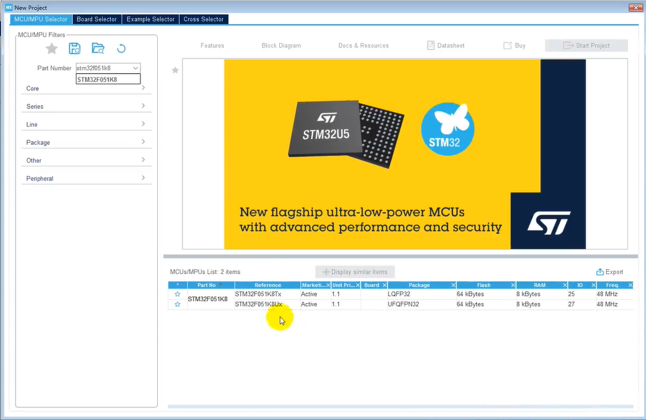646x420 pixels.
Task: Remove the Freq. column
Action: point(630,285)
